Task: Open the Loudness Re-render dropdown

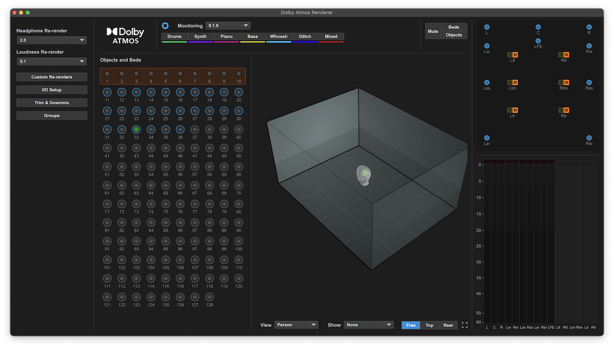Action: click(x=51, y=61)
